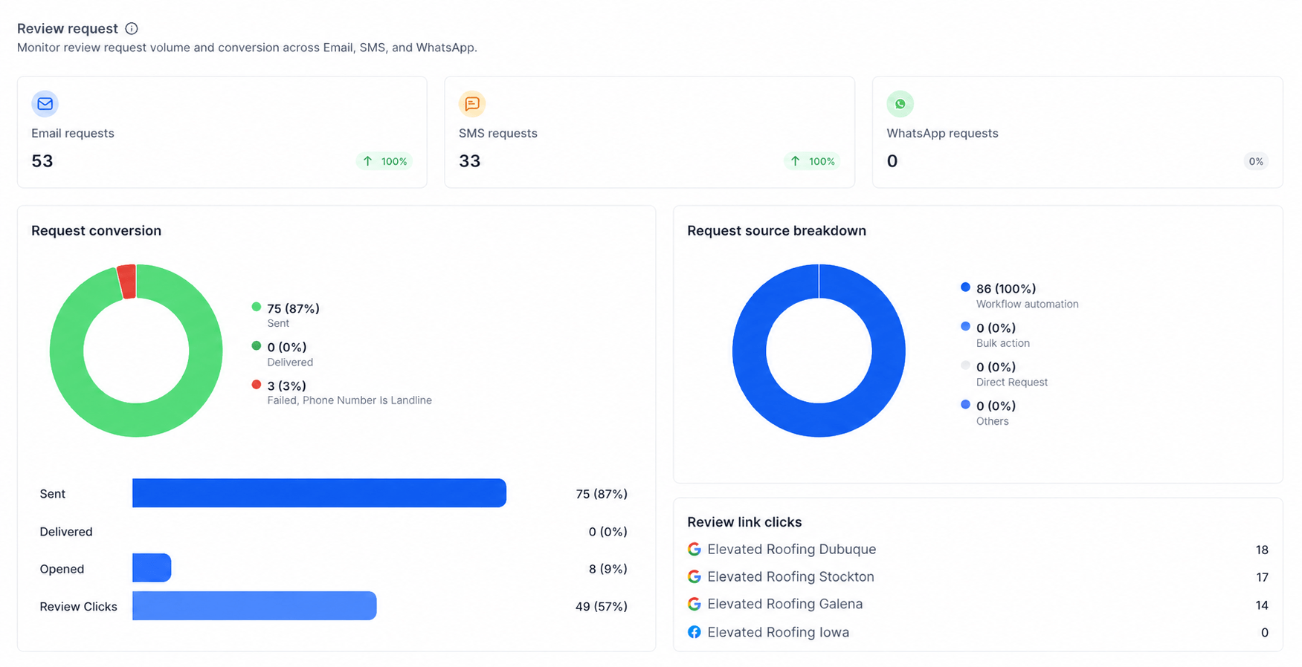Click the blue Sent horizontal bar
Viewport: 1302px width, 667px height.
click(319, 493)
